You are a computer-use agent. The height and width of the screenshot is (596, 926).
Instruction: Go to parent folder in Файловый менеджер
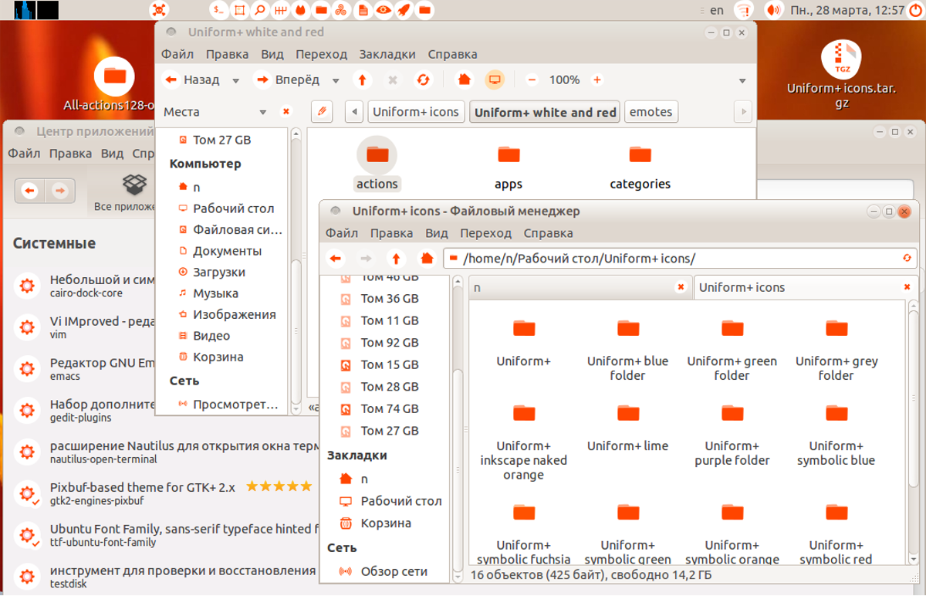(x=396, y=258)
